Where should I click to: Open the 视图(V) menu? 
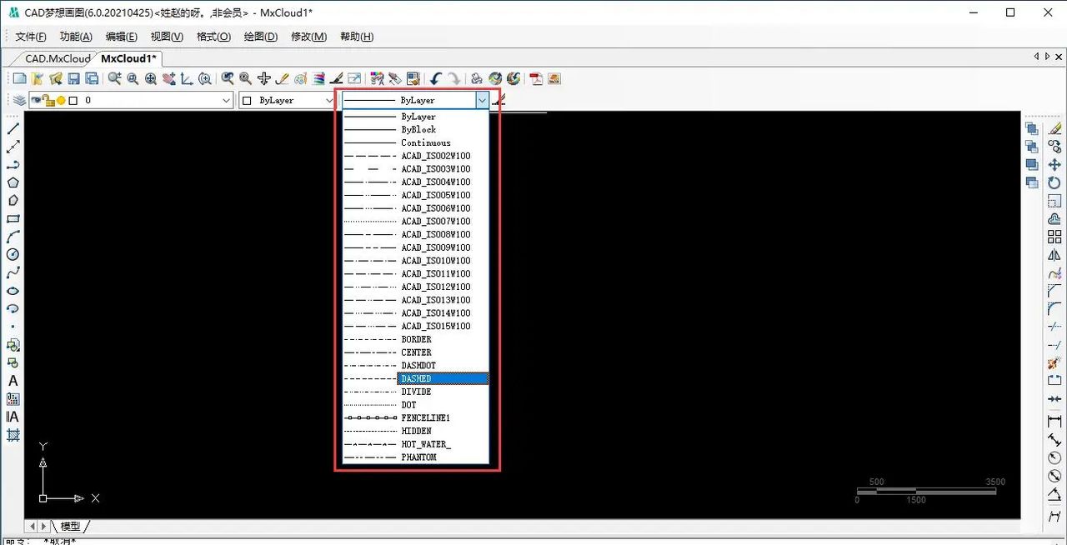tap(167, 37)
